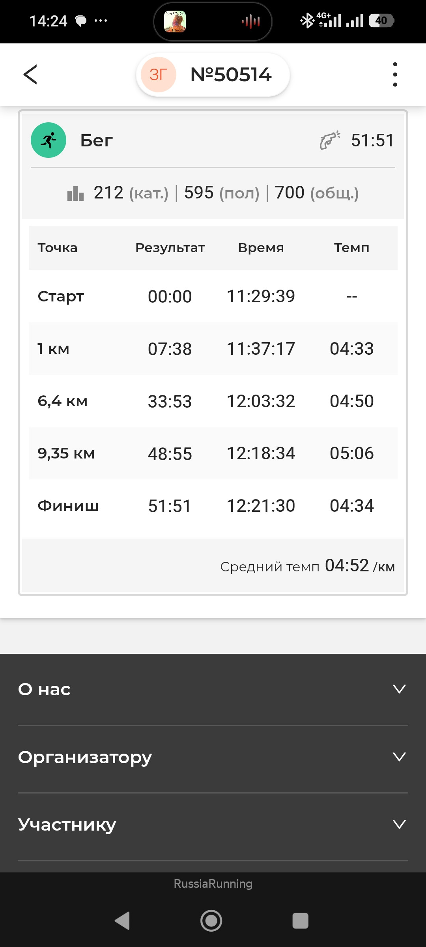The width and height of the screenshot is (426, 947).
Task: Tap the back arrow icon
Action: click(30, 75)
